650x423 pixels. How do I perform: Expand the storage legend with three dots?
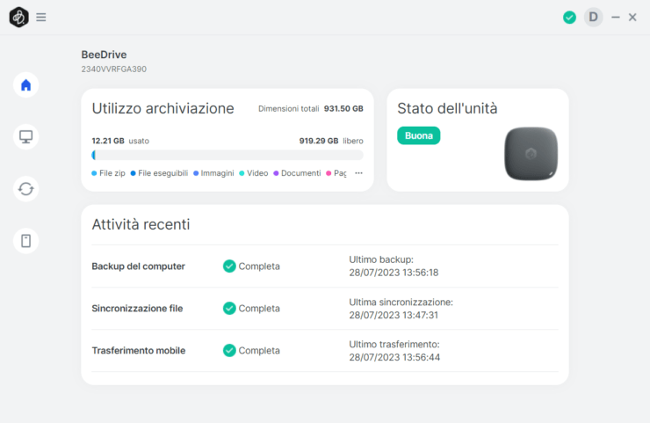pyautogui.click(x=358, y=173)
